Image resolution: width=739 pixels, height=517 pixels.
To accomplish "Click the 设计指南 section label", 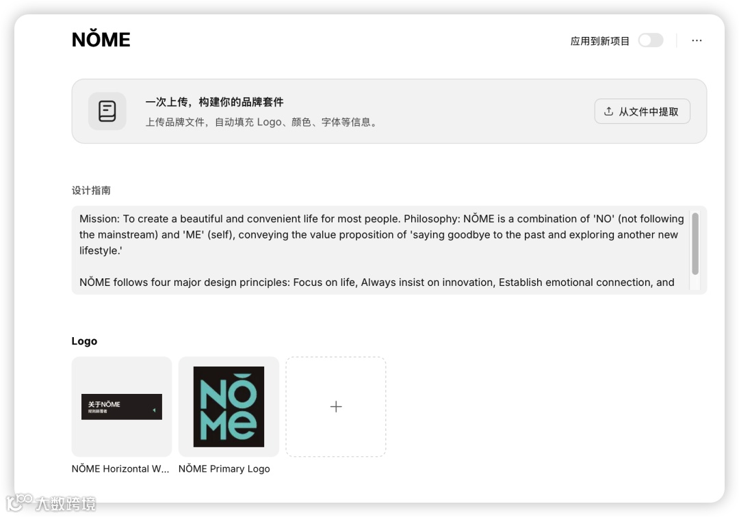I will tap(91, 191).
